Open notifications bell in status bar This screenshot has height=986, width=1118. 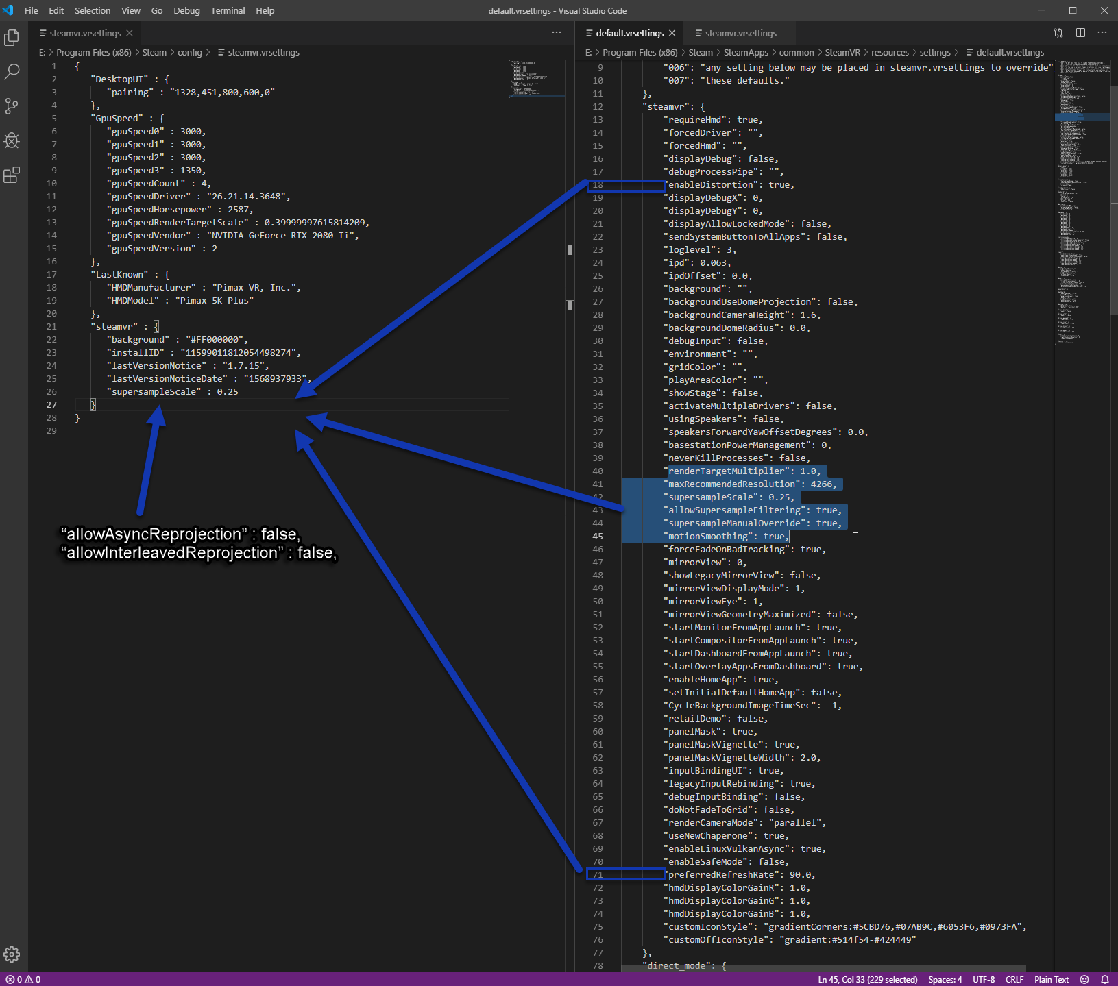tap(1105, 979)
